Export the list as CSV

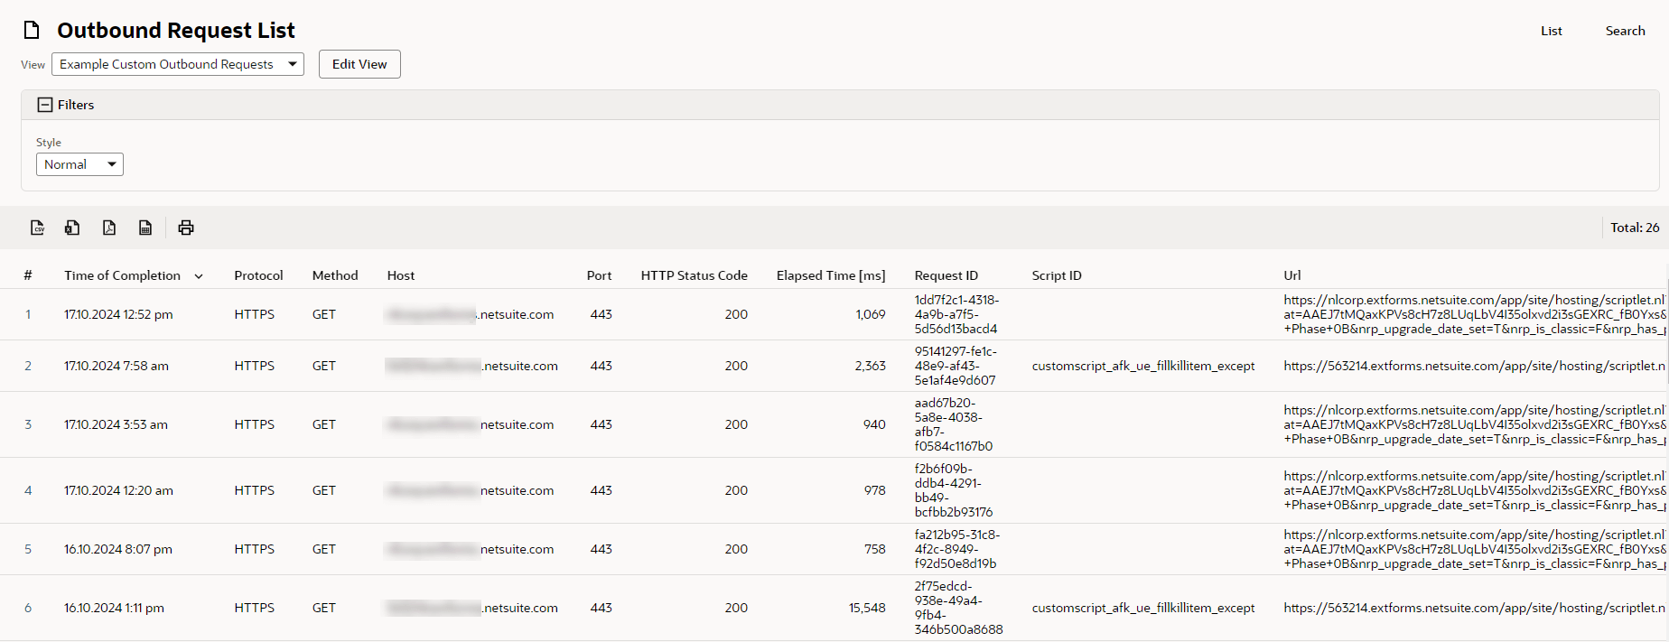pos(37,228)
